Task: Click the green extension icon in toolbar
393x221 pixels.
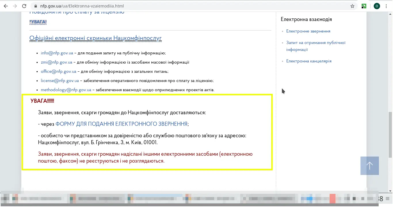Action: (x=364, y=6)
